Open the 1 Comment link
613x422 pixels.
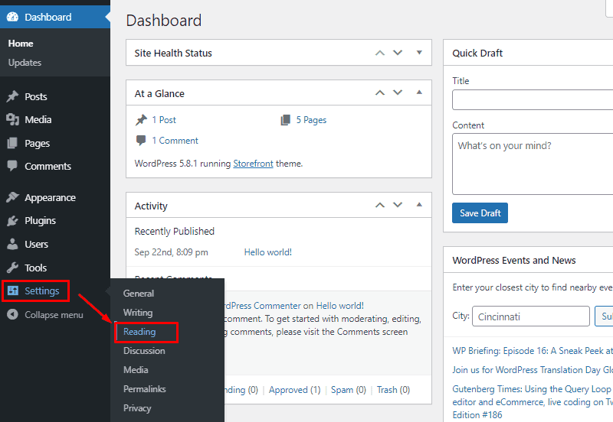click(x=175, y=141)
